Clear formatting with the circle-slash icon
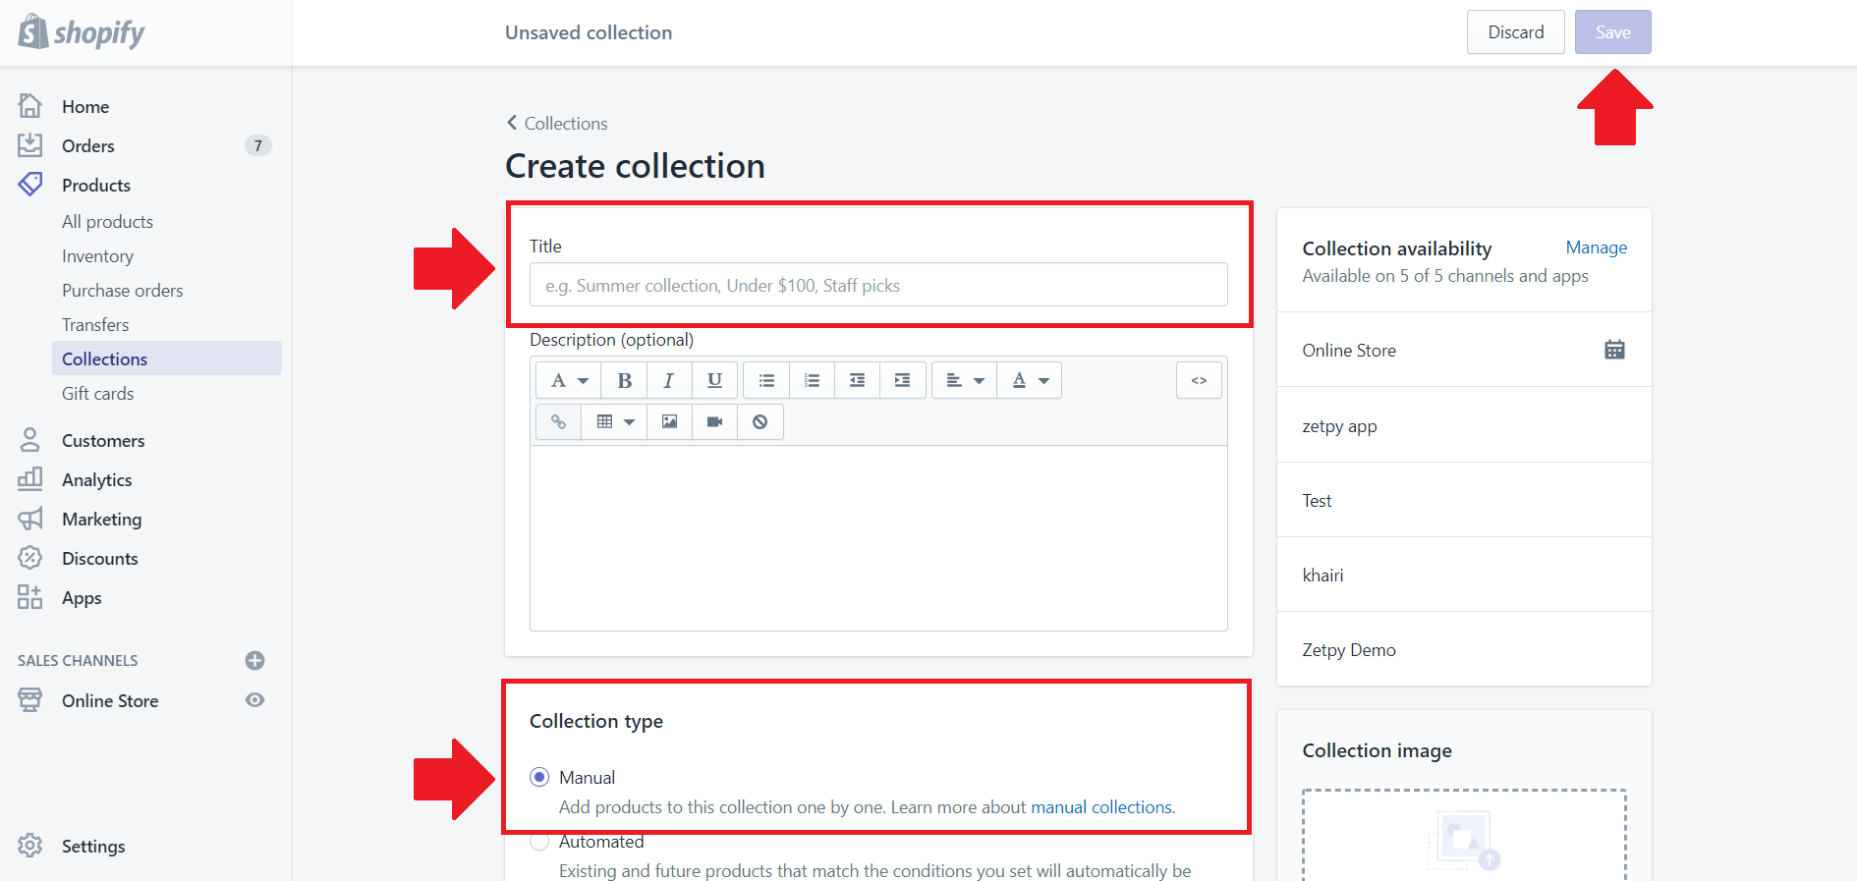The width and height of the screenshot is (1857, 881). [760, 421]
